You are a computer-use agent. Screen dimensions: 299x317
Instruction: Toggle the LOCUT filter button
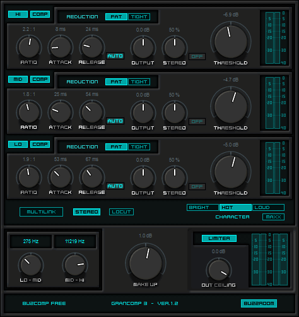click(x=121, y=212)
